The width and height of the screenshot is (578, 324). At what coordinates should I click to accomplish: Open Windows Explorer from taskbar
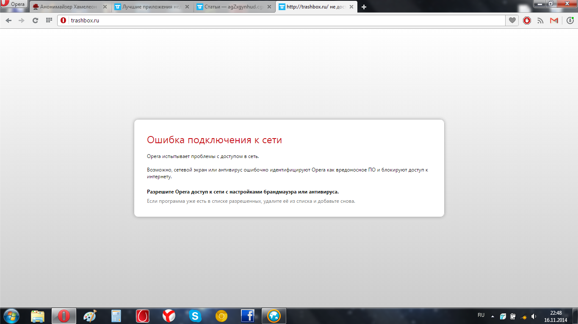[38, 316]
